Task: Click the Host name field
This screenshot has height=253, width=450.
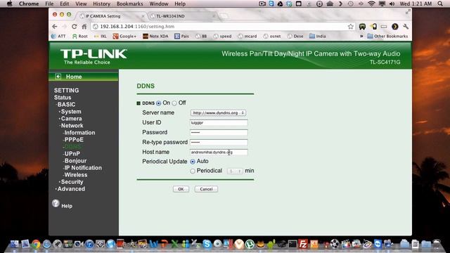Action: pyautogui.click(x=219, y=152)
